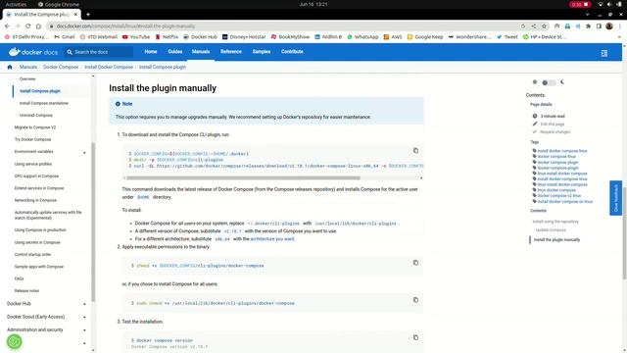Click the browser back arrow
This screenshot has height=353, width=627.
(8, 26)
